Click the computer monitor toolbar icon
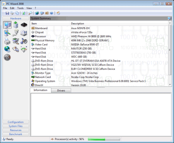Screen dimensions: 174x143 [x=42, y=13]
